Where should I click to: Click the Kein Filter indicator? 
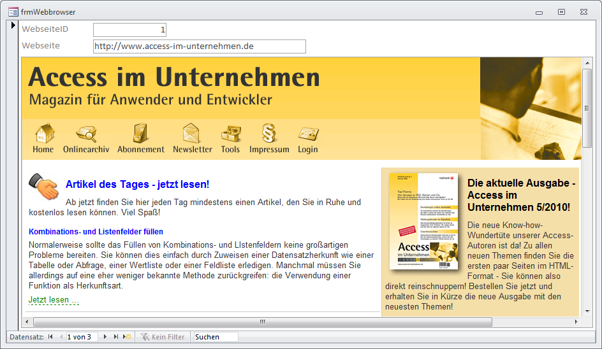(x=163, y=337)
